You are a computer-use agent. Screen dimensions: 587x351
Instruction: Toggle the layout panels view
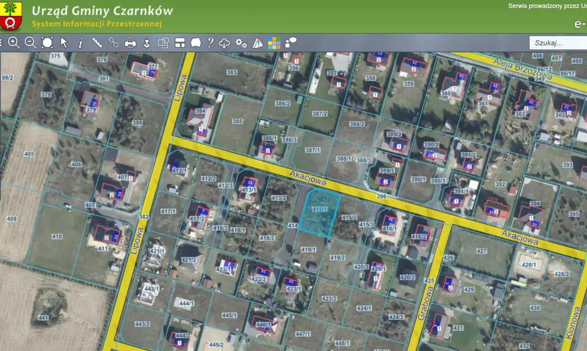[180, 43]
